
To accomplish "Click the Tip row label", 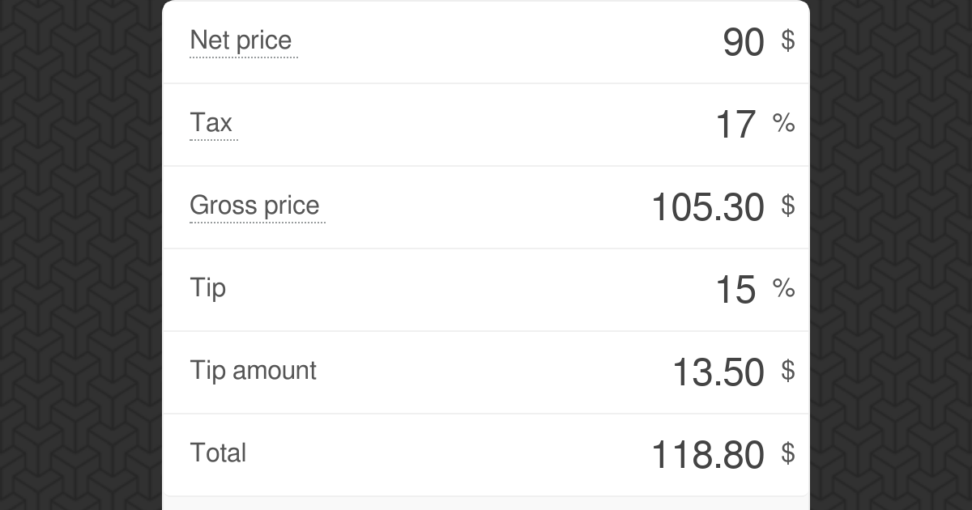I will pos(207,288).
